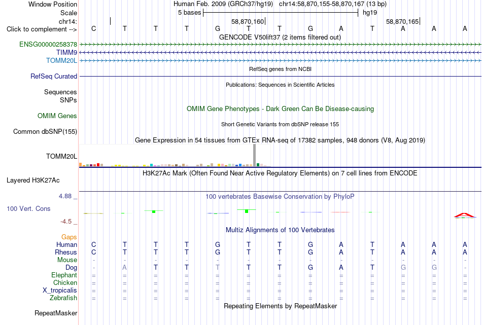This screenshot has width=482, height=325.
Task: Click the Publications Sequences track title
Action: click(x=280, y=85)
